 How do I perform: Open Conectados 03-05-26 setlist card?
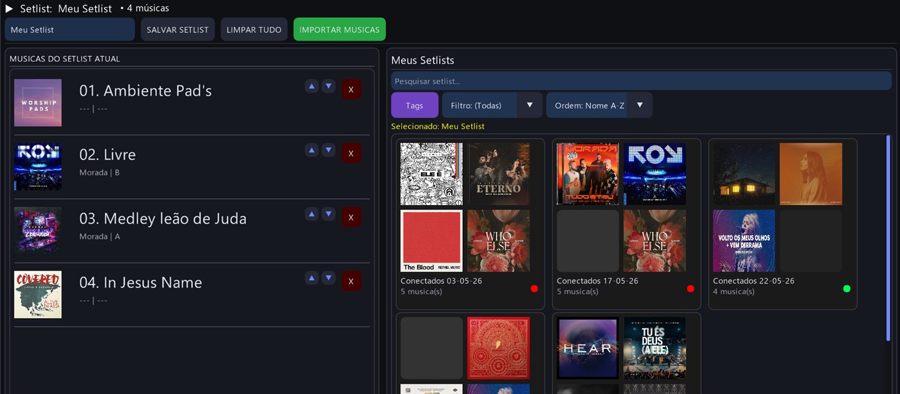click(471, 224)
